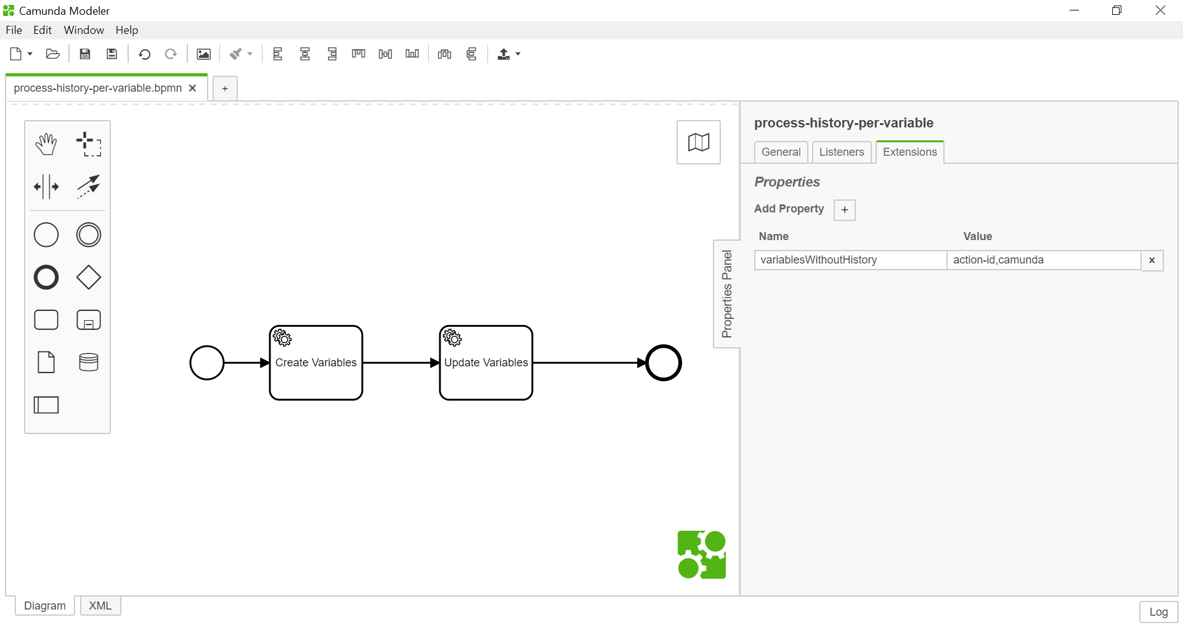Toggle the minimap map icon
1183x628 pixels.
699,142
